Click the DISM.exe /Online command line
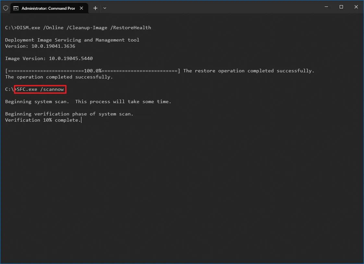364x264 pixels. tap(78, 28)
